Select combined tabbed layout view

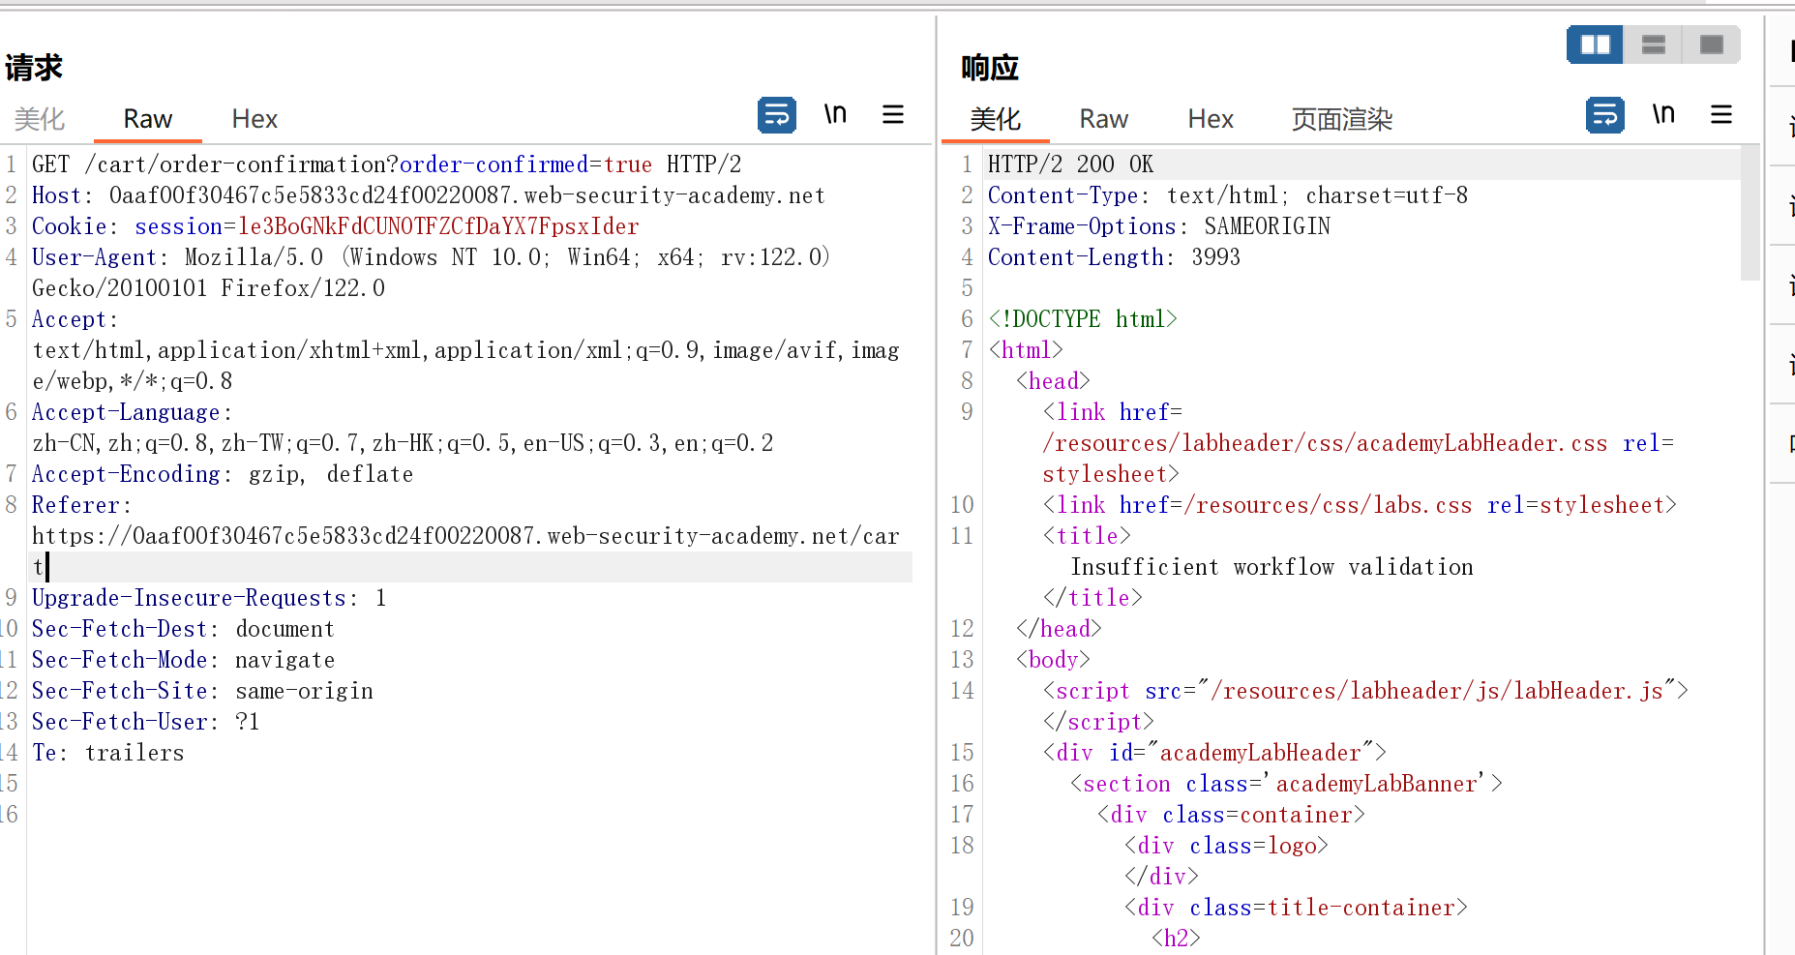1712,45
